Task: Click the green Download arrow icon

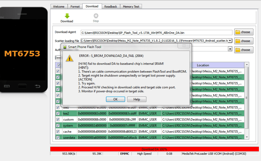Action: tap(67, 16)
